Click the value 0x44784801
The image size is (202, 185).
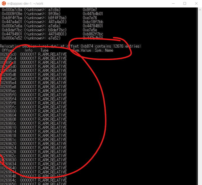click(93, 26)
